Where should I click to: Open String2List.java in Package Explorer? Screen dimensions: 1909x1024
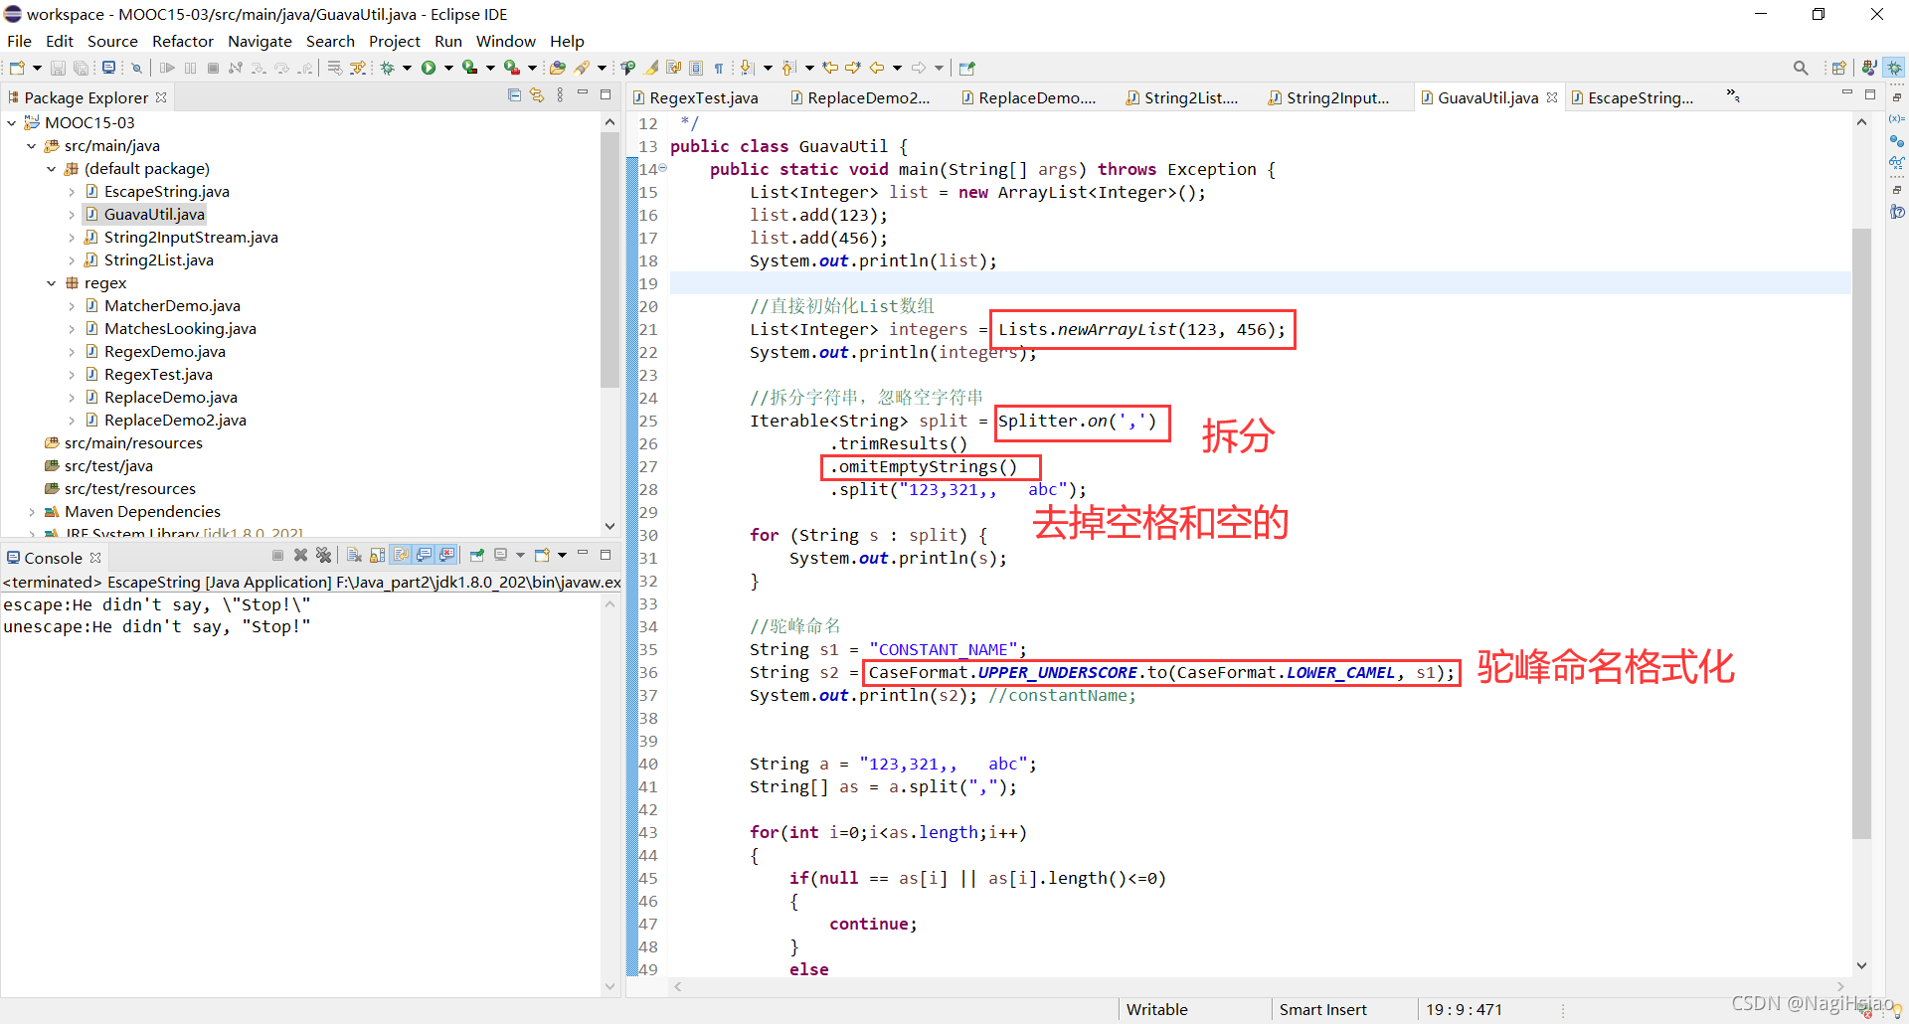pos(158,260)
